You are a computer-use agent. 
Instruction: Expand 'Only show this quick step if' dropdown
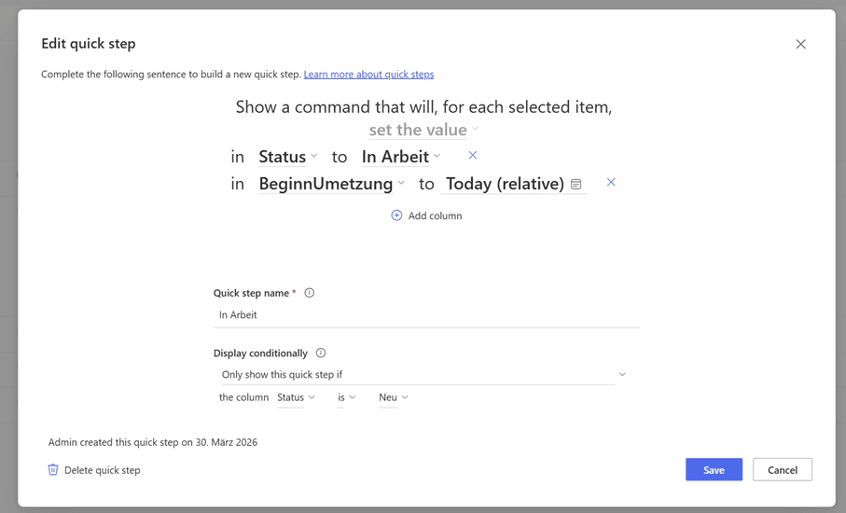click(x=423, y=375)
